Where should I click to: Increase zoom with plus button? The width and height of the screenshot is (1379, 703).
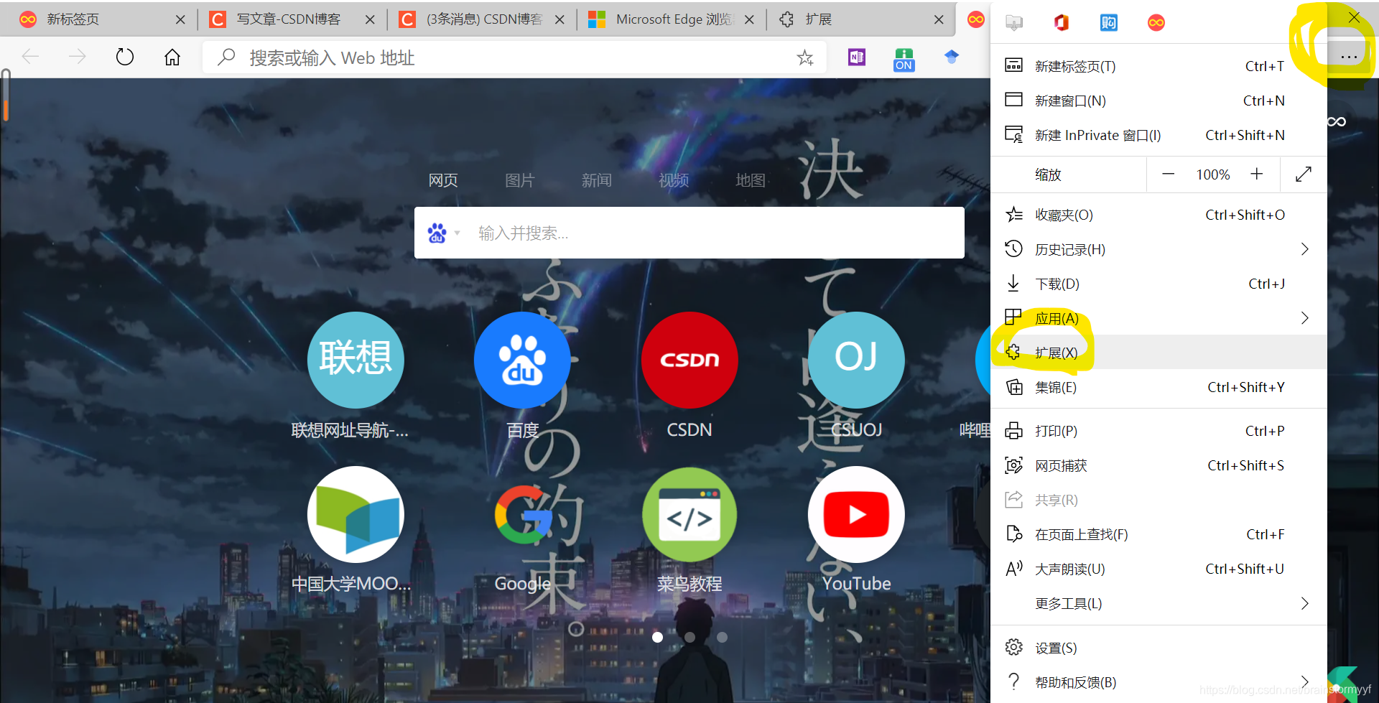1257,174
